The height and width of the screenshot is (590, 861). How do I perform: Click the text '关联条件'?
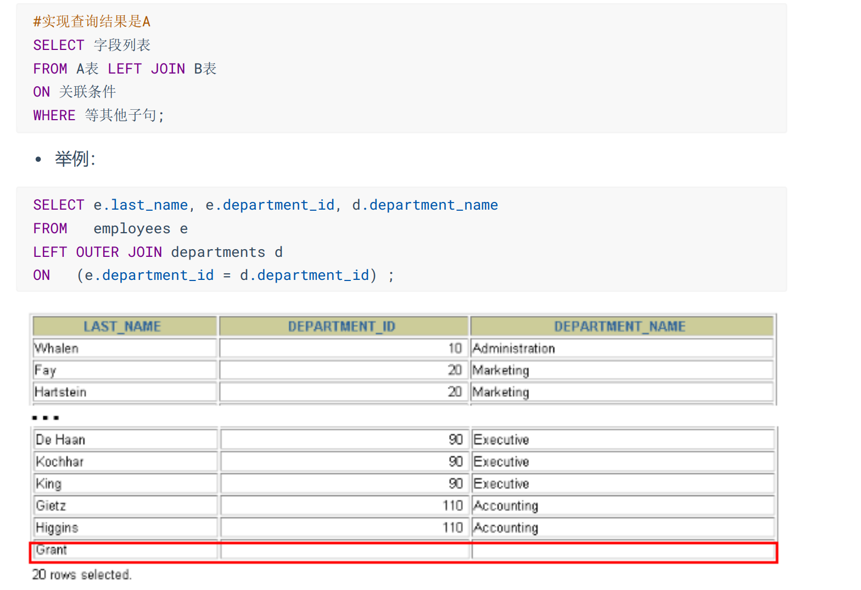pos(87,92)
